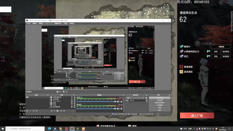The height and width of the screenshot is (131, 233).
Task: Hide the 文本 (GDI+) source
Action: [72, 101]
